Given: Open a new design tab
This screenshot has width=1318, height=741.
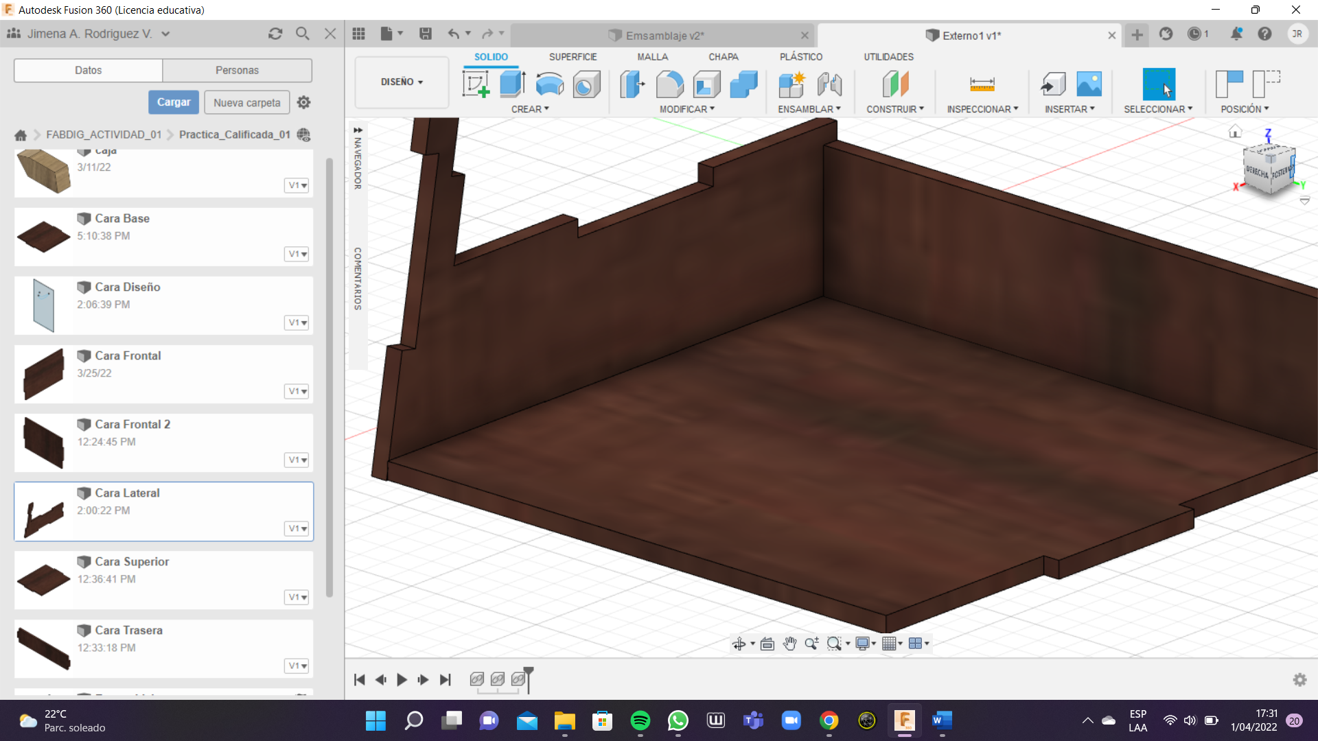Looking at the screenshot, I should [1137, 34].
